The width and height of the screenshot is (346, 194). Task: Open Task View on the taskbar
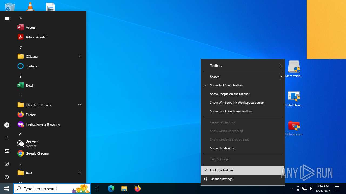[x=97, y=189]
